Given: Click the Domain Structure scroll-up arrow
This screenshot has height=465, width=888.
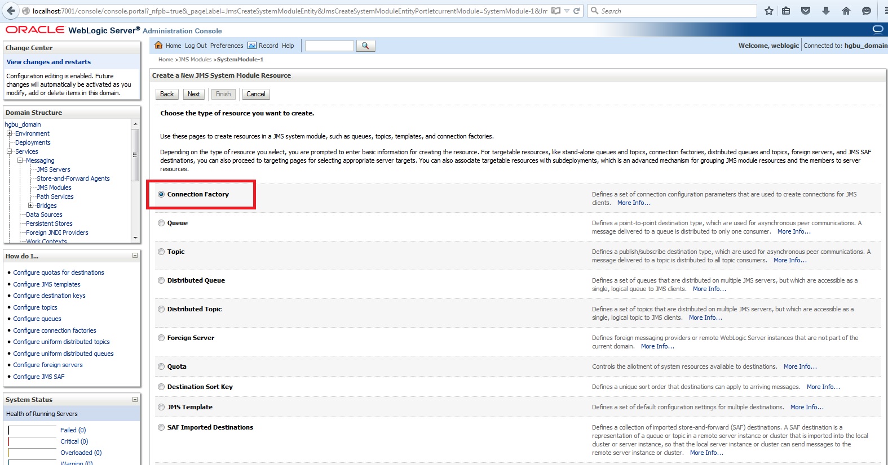Looking at the screenshot, I should (135, 124).
